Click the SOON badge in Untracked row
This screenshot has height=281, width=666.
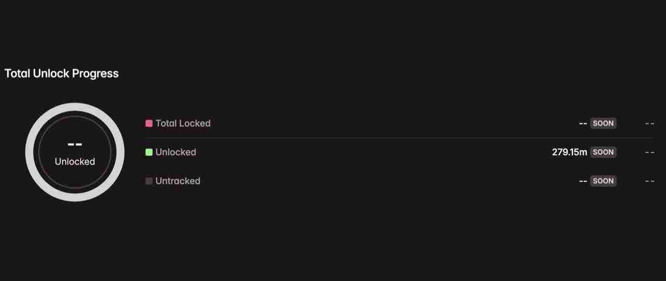click(x=603, y=181)
